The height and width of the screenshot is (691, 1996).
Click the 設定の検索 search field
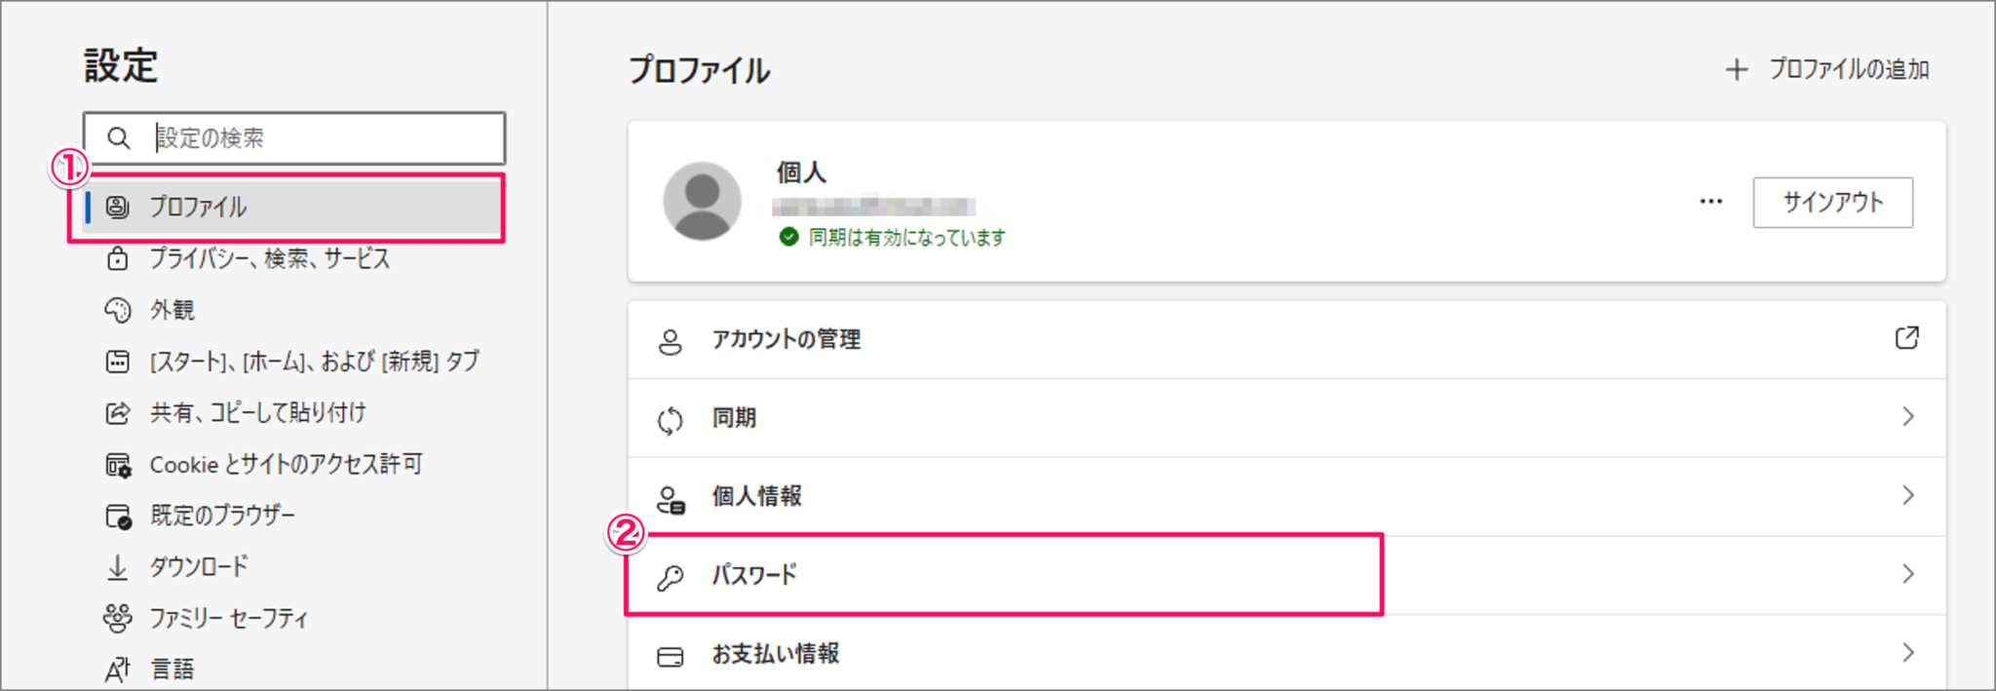click(x=294, y=138)
